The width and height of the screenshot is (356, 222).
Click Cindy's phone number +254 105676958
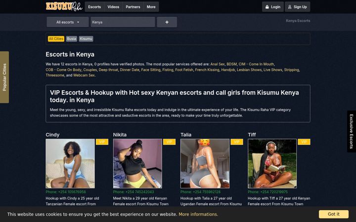(x=72, y=192)
